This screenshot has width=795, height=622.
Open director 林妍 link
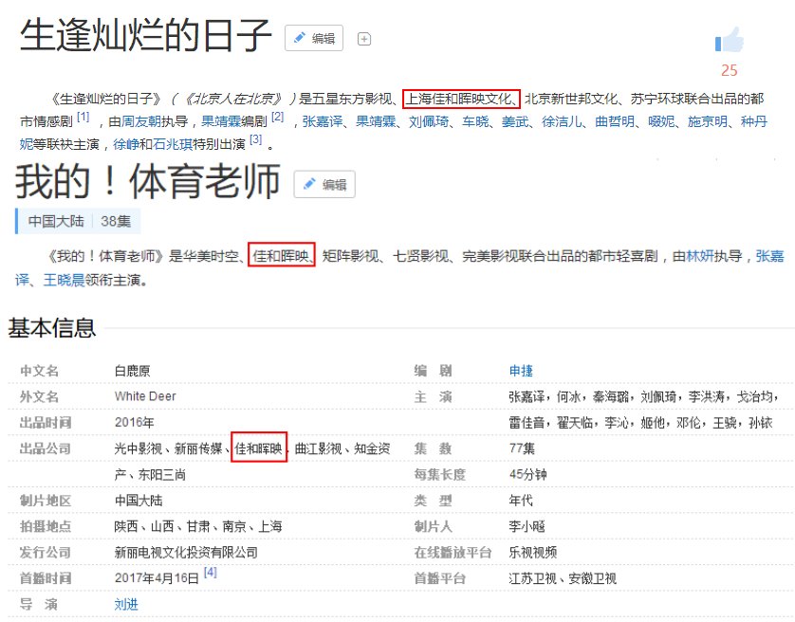click(x=699, y=256)
